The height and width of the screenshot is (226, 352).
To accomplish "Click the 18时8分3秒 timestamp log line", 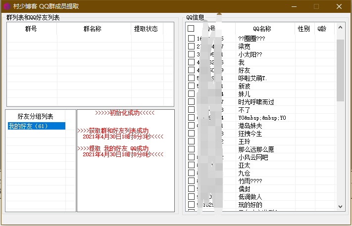I will click(x=123, y=136).
